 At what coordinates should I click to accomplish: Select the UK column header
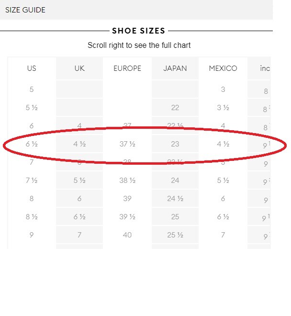79,68
